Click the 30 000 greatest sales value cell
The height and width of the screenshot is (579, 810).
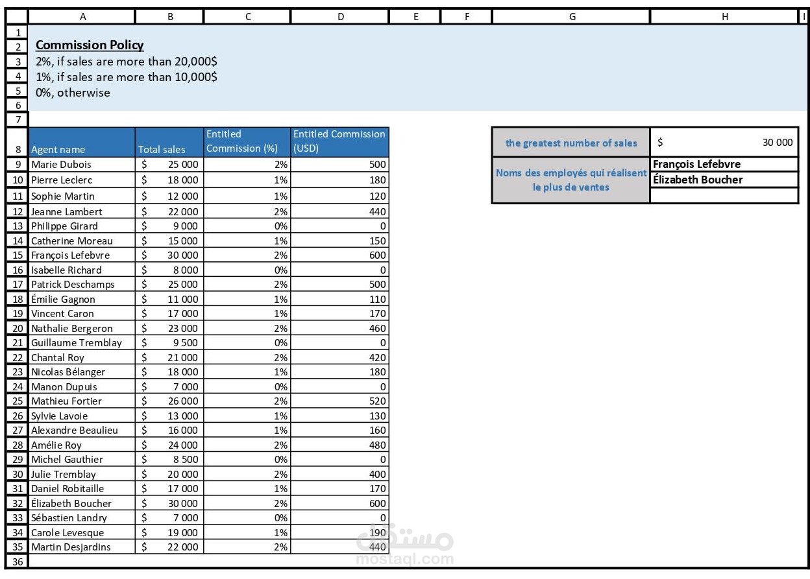click(x=724, y=142)
